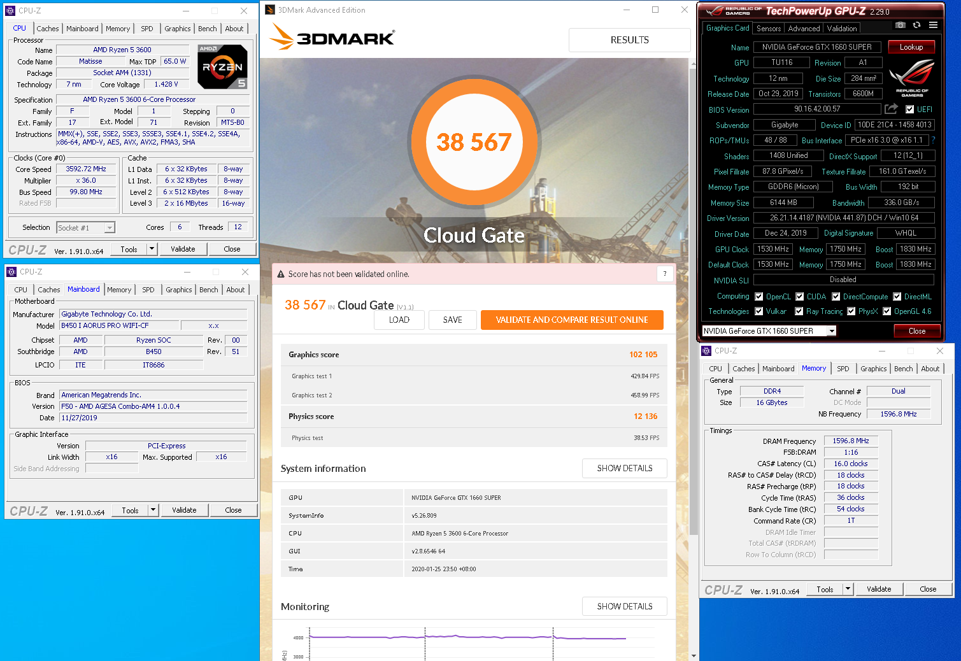Click the GPU Name field in GPU-Z
The image size is (961, 661).
pos(817,47)
